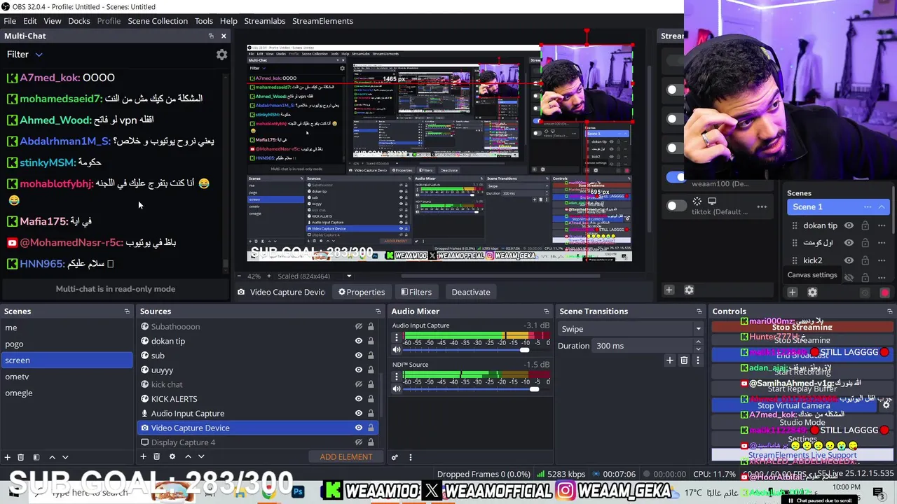The height and width of the screenshot is (504, 897).
Task: Open transition properties dots menu
Action: pos(697,360)
